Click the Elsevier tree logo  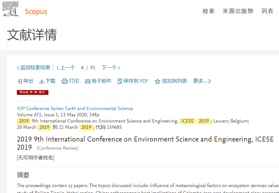click(x=10, y=9)
